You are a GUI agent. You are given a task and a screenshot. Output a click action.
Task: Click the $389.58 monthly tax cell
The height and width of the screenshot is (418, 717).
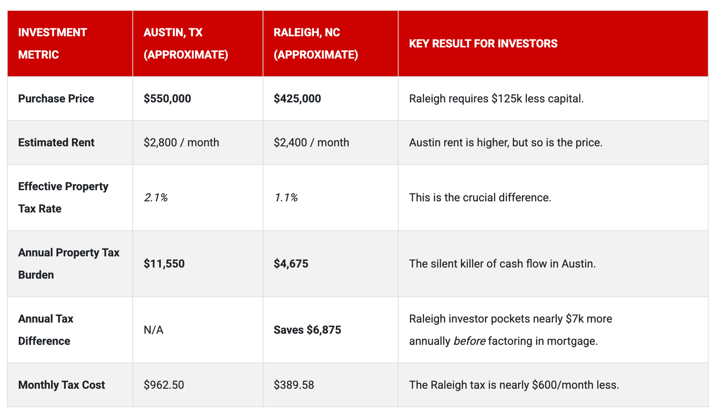tap(294, 385)
